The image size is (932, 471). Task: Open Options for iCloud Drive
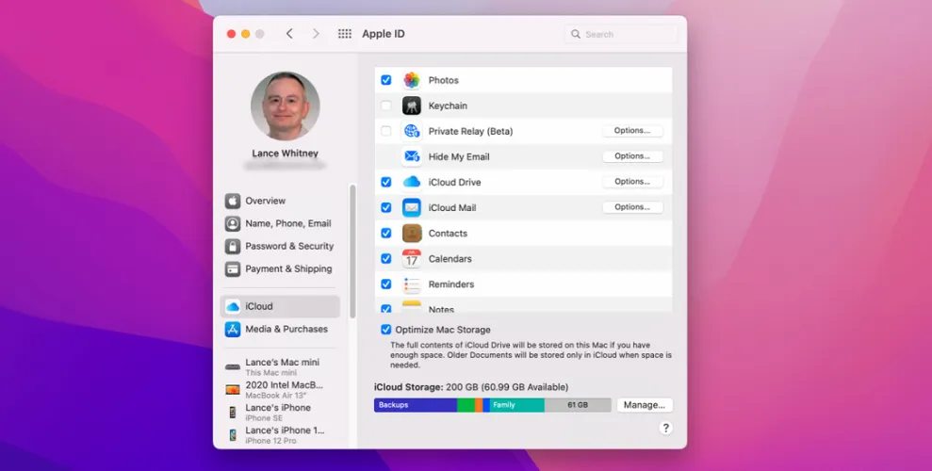click(632, 182)
